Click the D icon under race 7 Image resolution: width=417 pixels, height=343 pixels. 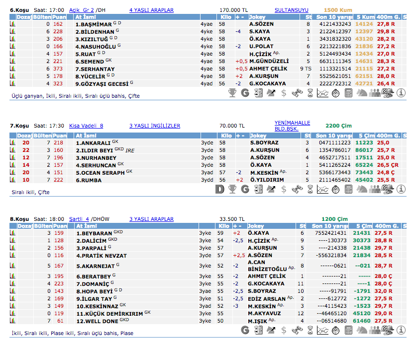click(219, 189)
